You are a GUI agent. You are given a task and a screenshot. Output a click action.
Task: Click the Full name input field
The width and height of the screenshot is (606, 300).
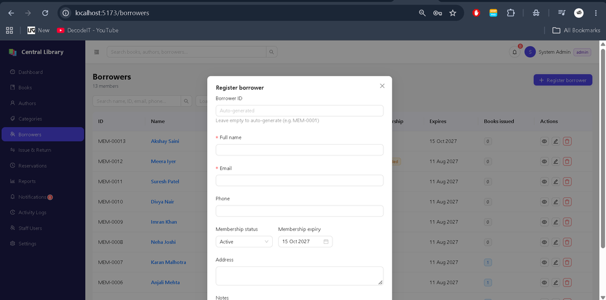(299, 150)
